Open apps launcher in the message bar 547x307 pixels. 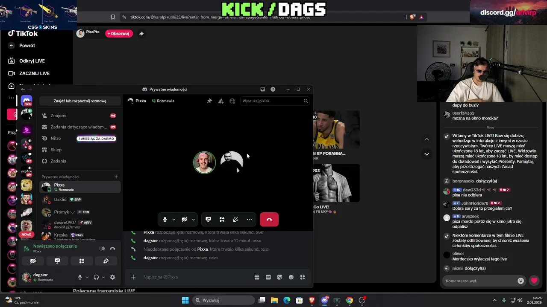pos(303,277)
